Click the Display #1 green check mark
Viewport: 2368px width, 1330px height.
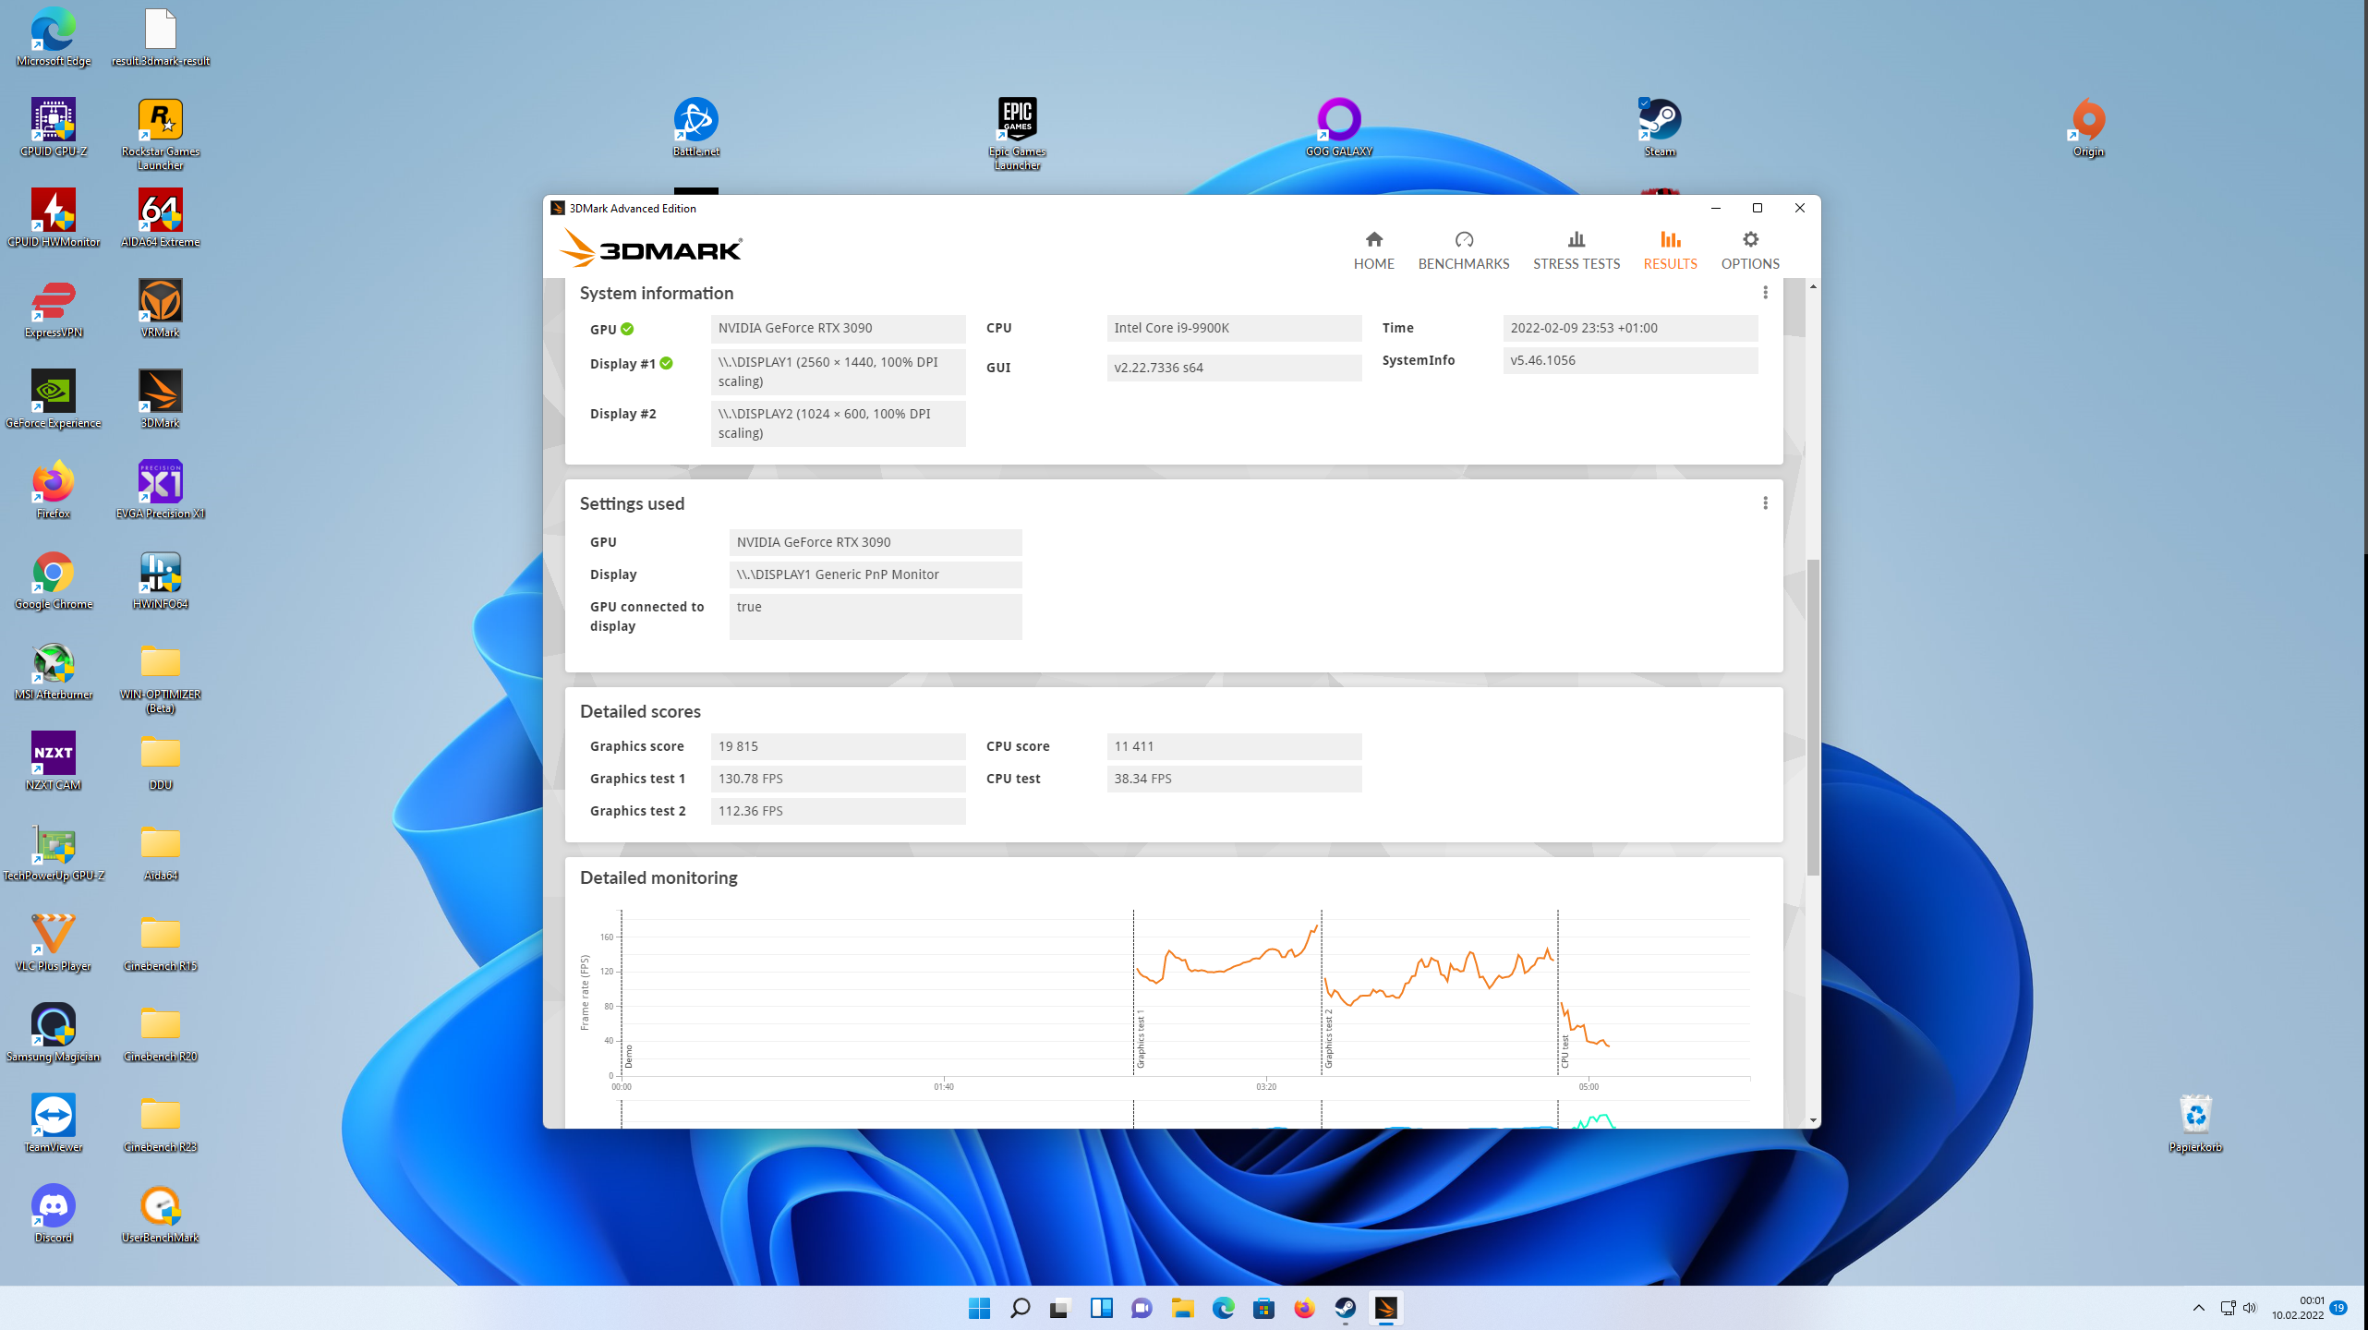[x=666, y=364]
